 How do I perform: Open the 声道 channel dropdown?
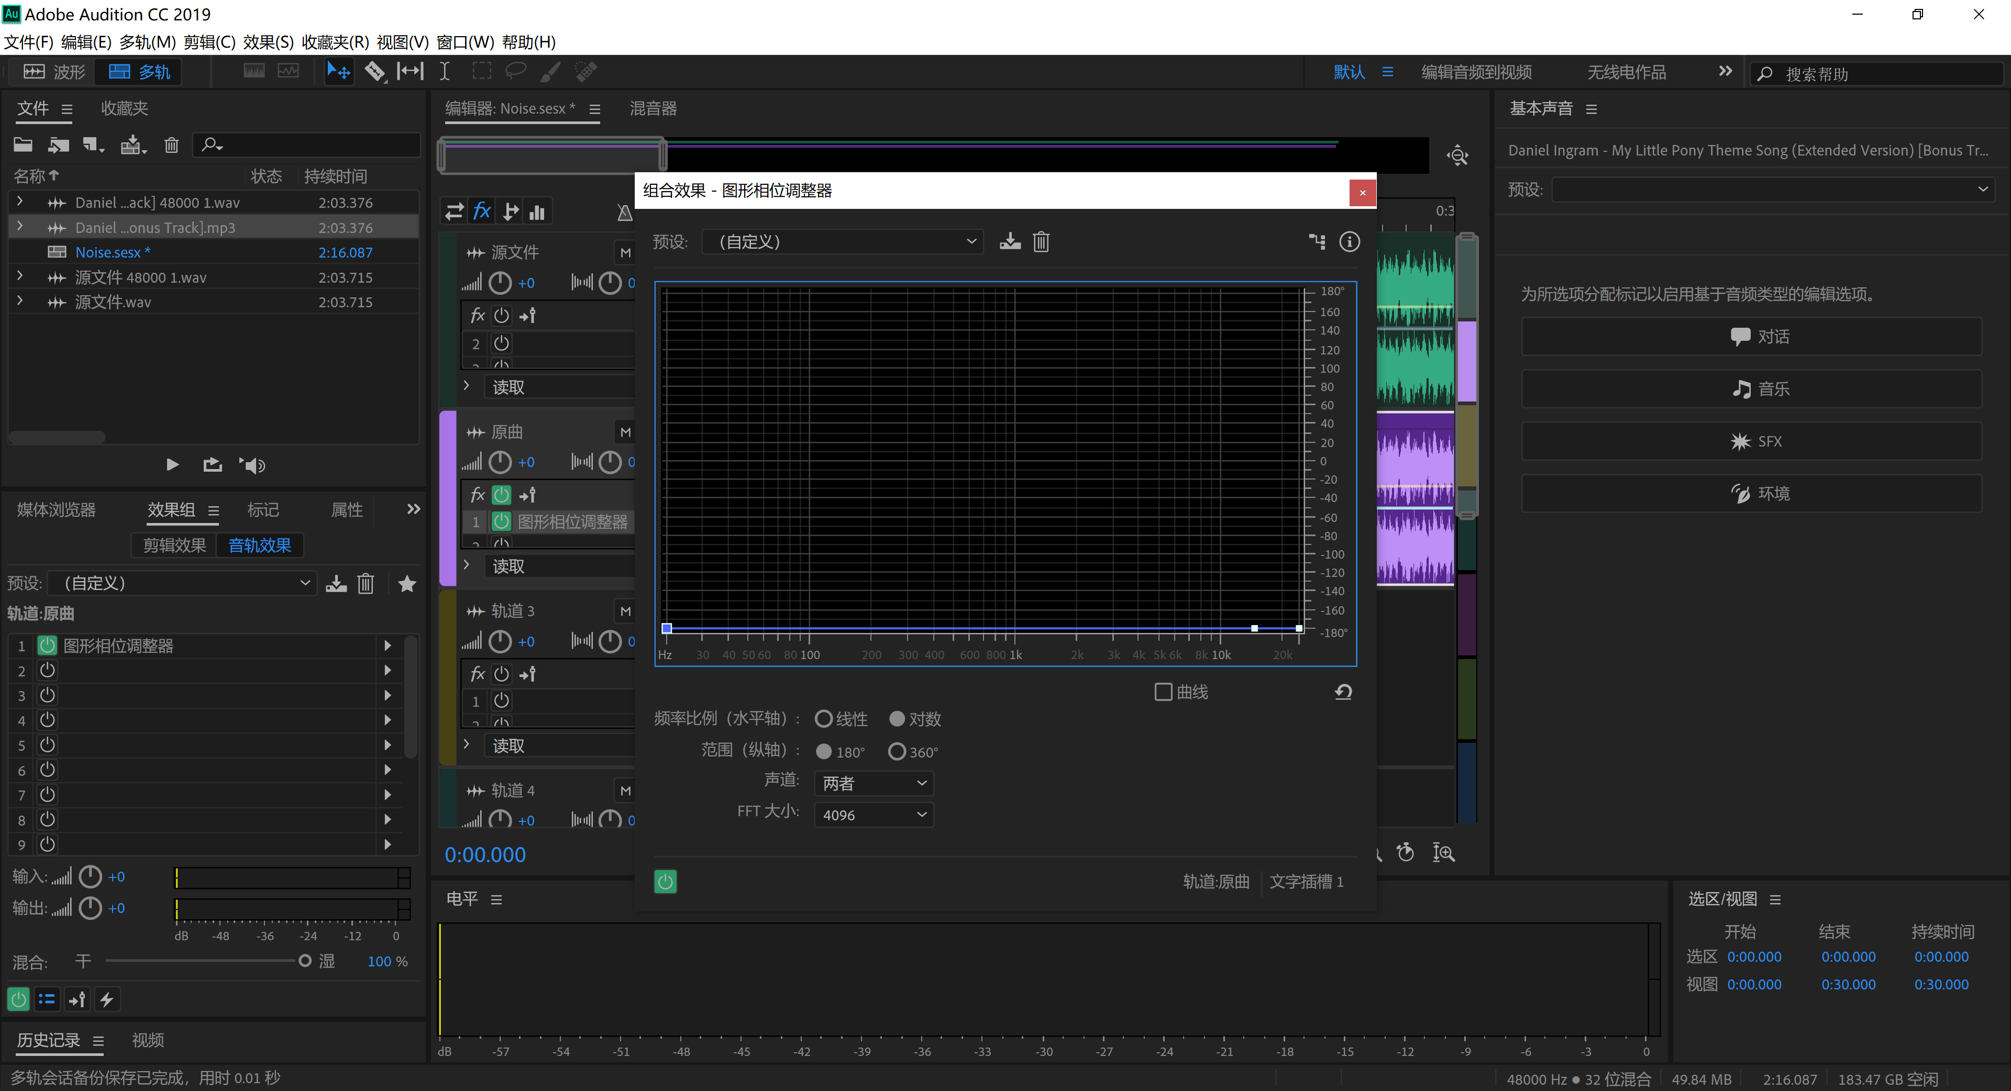[874, 783]
